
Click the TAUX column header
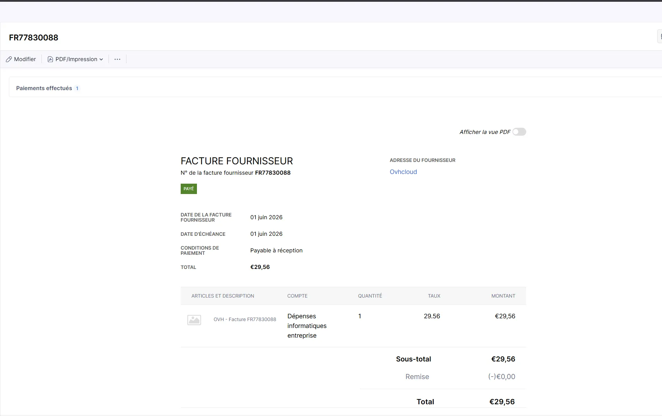click(x=434, y=296)
